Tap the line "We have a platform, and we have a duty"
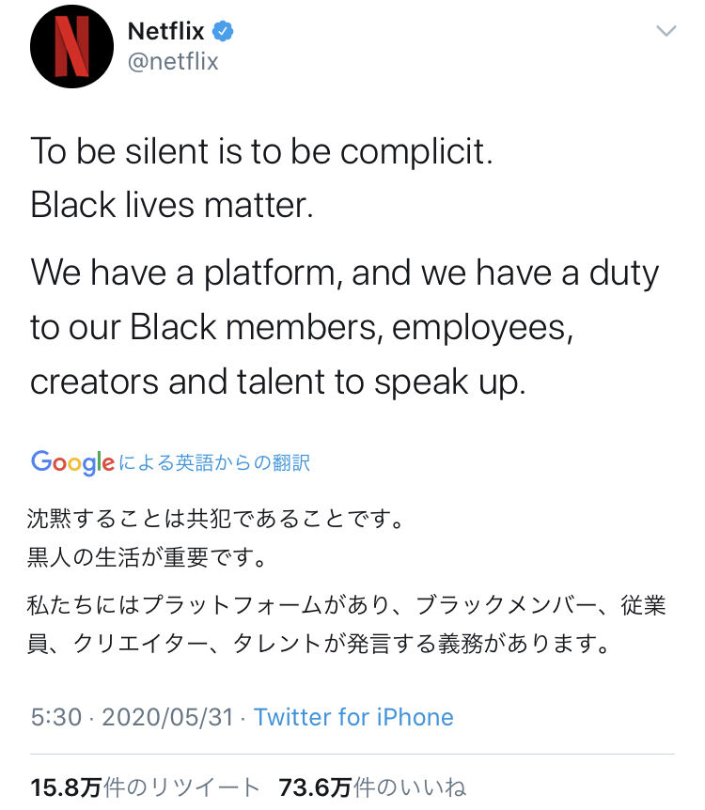Screen dimensions: 705x810 coord(345,273)
